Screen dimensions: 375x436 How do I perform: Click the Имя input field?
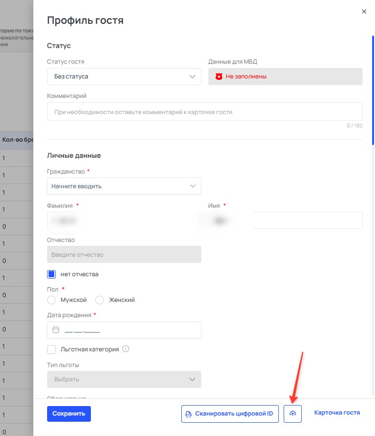tap(285, 220)
